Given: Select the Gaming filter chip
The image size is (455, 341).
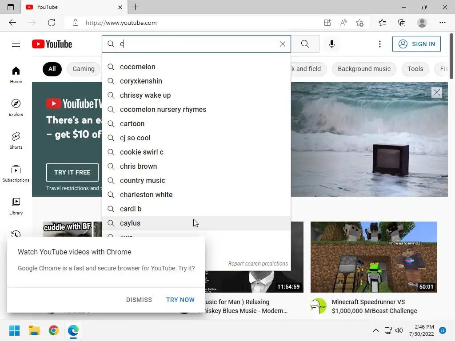Looking at the screenshot, I should tap(84, 69).
